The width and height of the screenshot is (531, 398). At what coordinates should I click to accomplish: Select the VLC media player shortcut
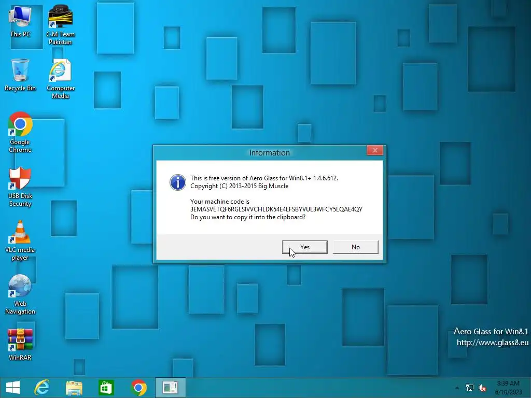(20, 240)
